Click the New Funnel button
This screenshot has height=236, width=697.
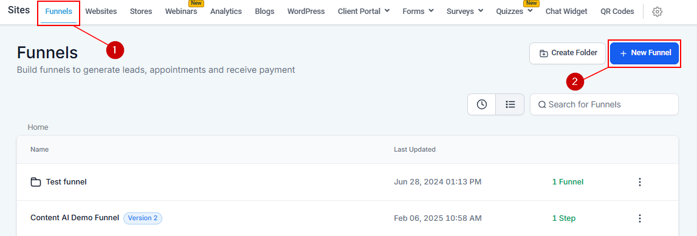[645, 53]
